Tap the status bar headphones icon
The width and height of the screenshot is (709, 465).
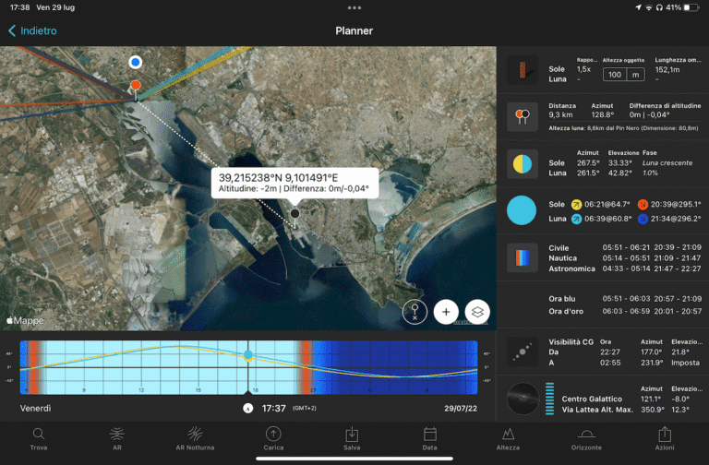(x=659, y=7)
